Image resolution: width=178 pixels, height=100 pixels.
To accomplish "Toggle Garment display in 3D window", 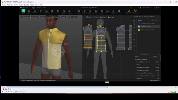I will (33, 17).
